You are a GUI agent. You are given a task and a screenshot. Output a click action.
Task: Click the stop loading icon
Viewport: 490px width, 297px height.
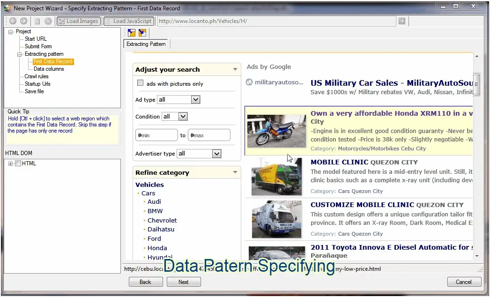(48, 21)
